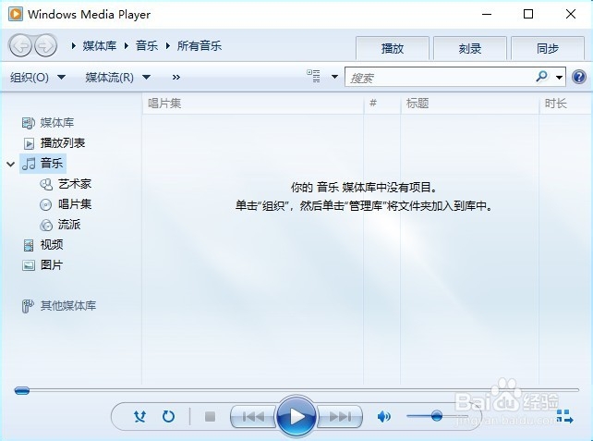Click the Back navigation arrow
Image resolution: width=593 pixels, height=441 pixels.
pyautogui.click(x=20, y=46)
